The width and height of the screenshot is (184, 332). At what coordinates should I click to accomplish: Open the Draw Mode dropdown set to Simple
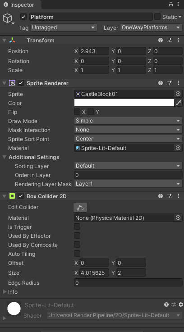tap(128, 121)
